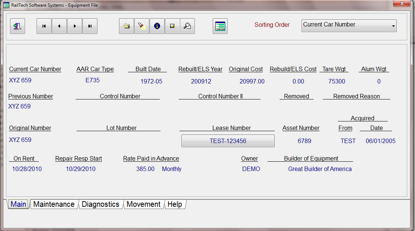Click the Lot Number field label
The image size is (415, 231).
[122, 128]
